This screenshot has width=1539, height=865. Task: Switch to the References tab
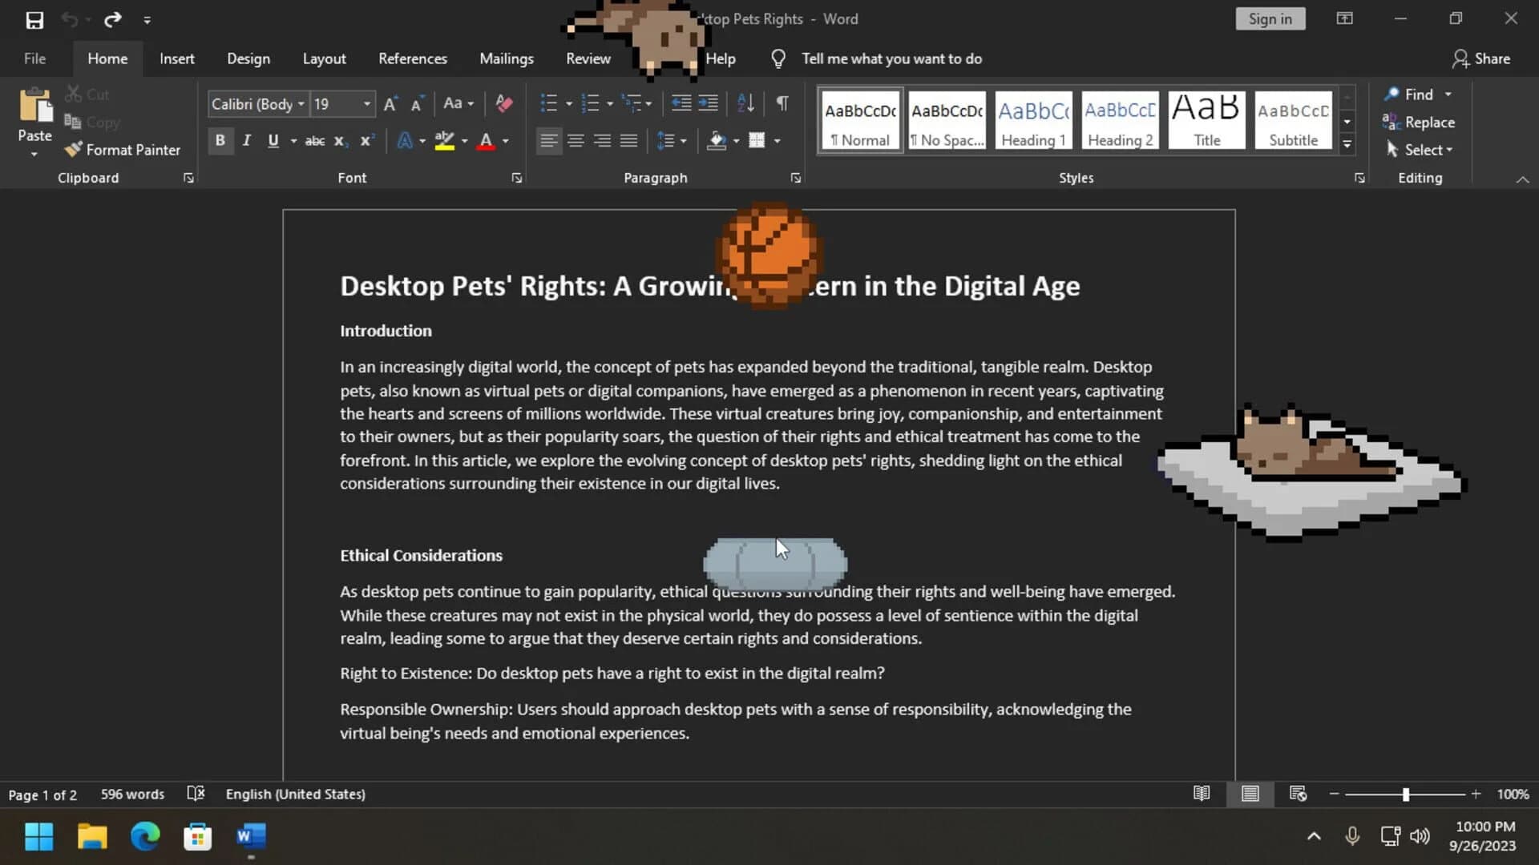tap(413, 58)
